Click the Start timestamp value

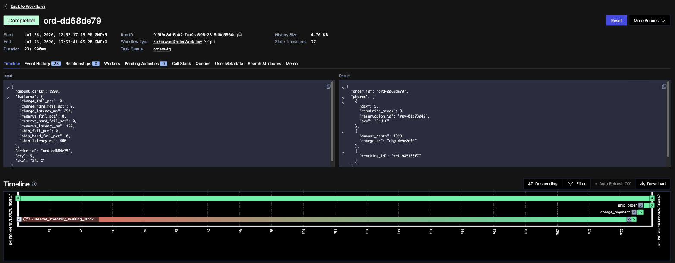click(66, 34)
